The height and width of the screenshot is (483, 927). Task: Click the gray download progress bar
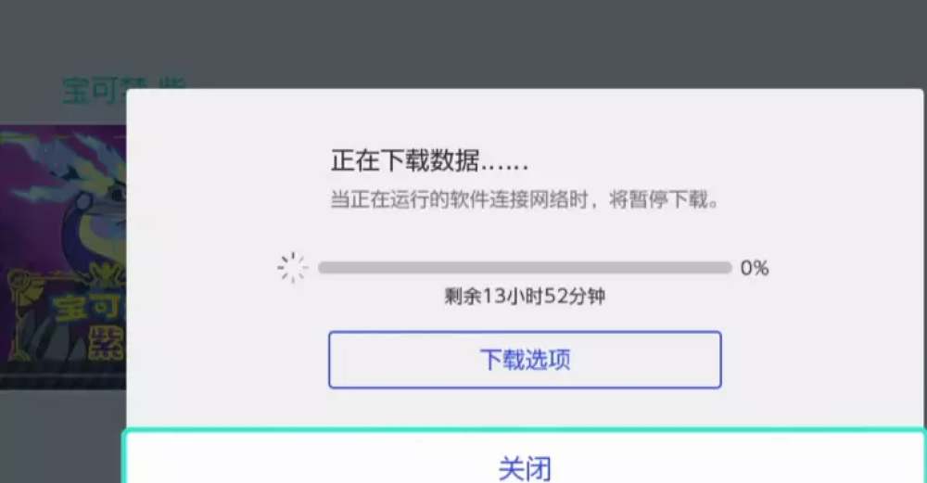(525, 268)
